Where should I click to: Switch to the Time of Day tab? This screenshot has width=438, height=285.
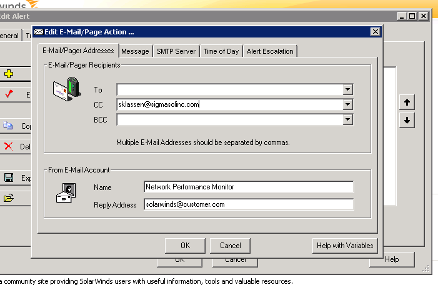tap(221, 51)
